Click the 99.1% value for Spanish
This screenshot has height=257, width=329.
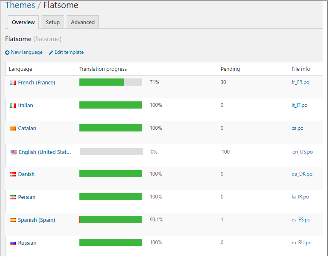156,220
